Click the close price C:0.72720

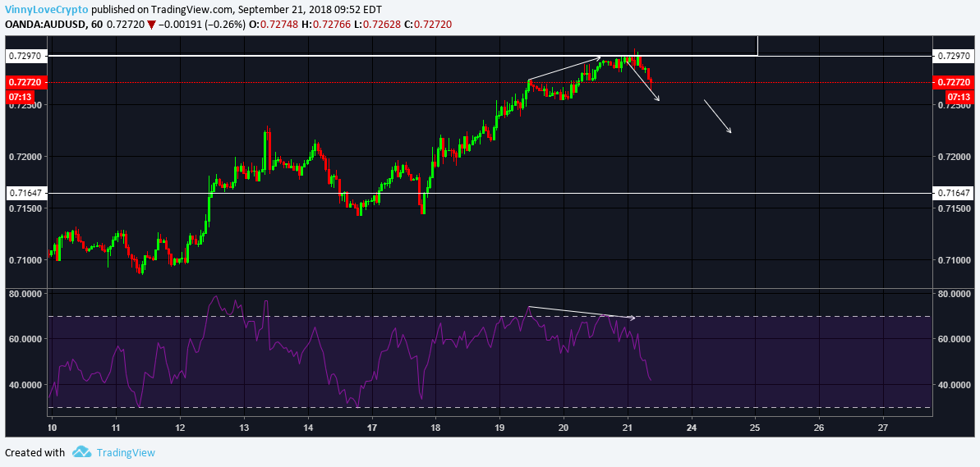pyautogui.click(x=429, y=25)
